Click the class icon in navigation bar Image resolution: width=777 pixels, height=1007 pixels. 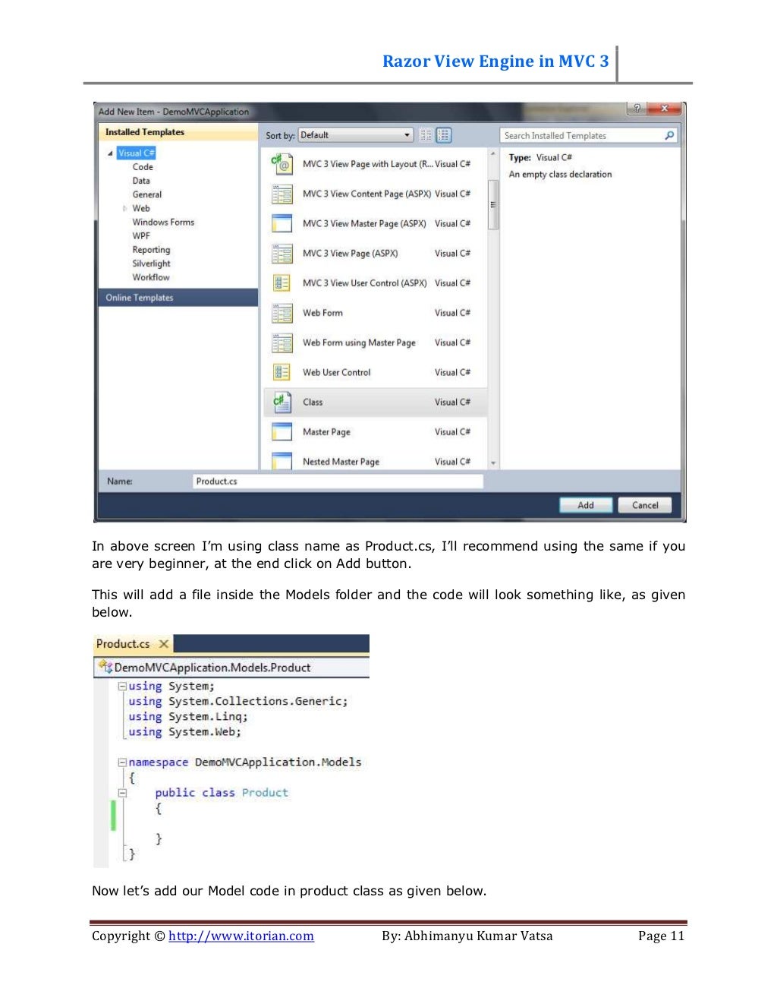coord(105,667)
